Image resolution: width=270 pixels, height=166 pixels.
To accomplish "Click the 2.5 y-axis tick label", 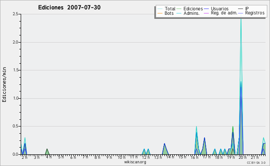I will click(15, 14).
